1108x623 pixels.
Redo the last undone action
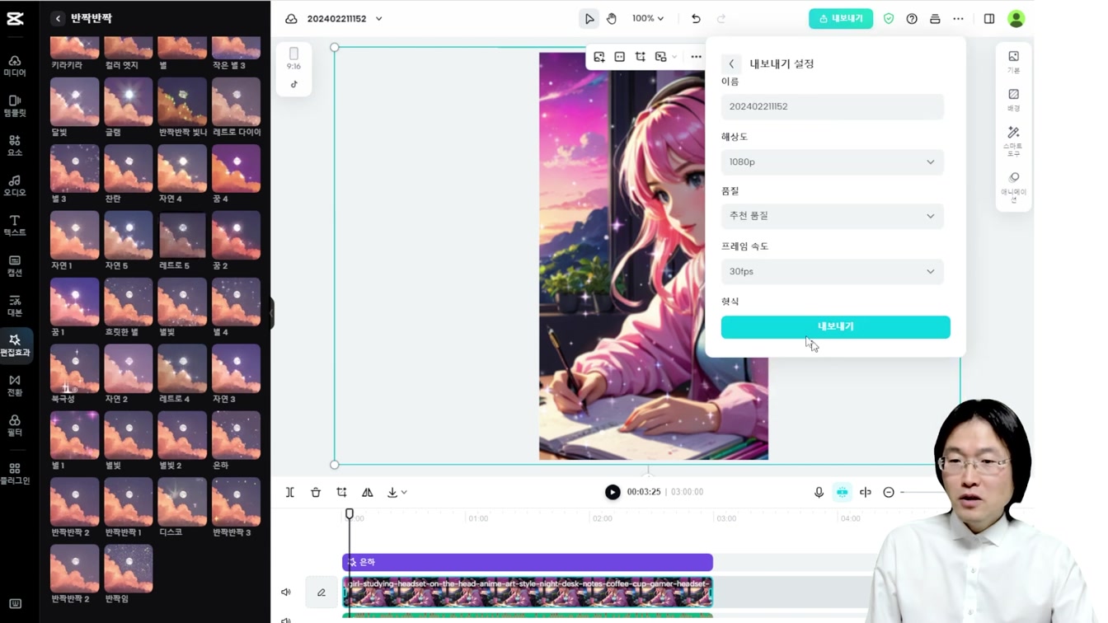pyautogui.click(x=721, y=19)
